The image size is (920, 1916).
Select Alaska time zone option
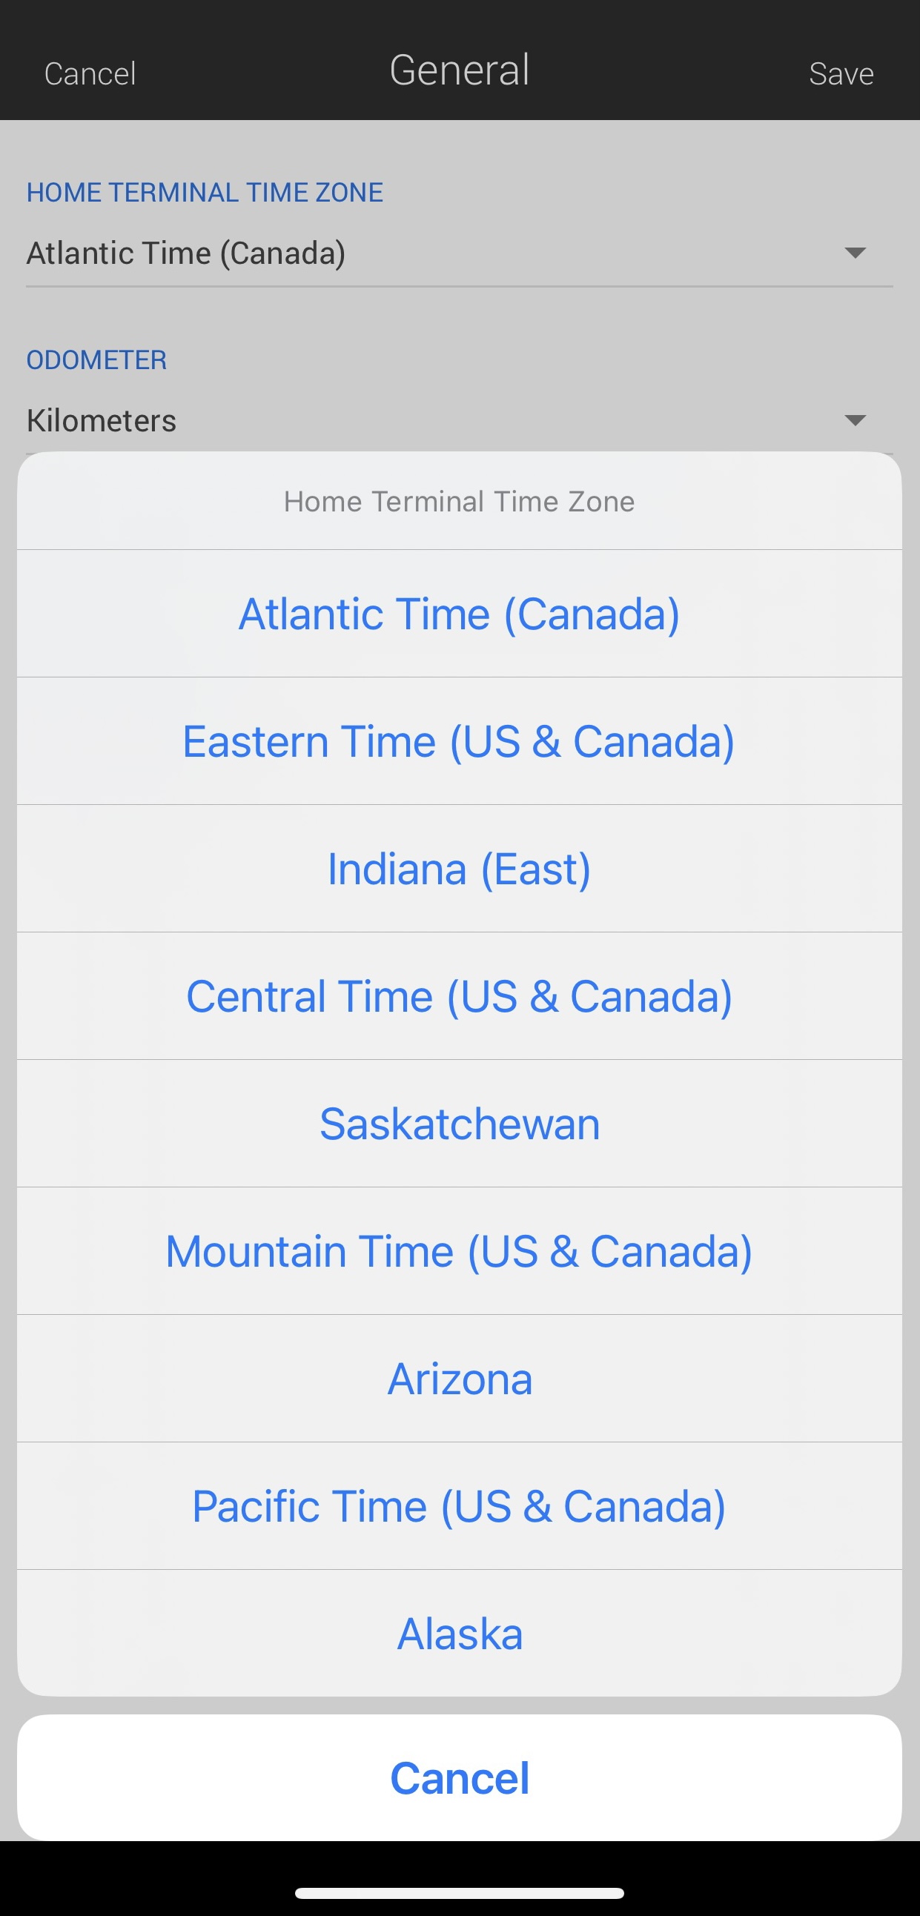tap(460, 1634)
